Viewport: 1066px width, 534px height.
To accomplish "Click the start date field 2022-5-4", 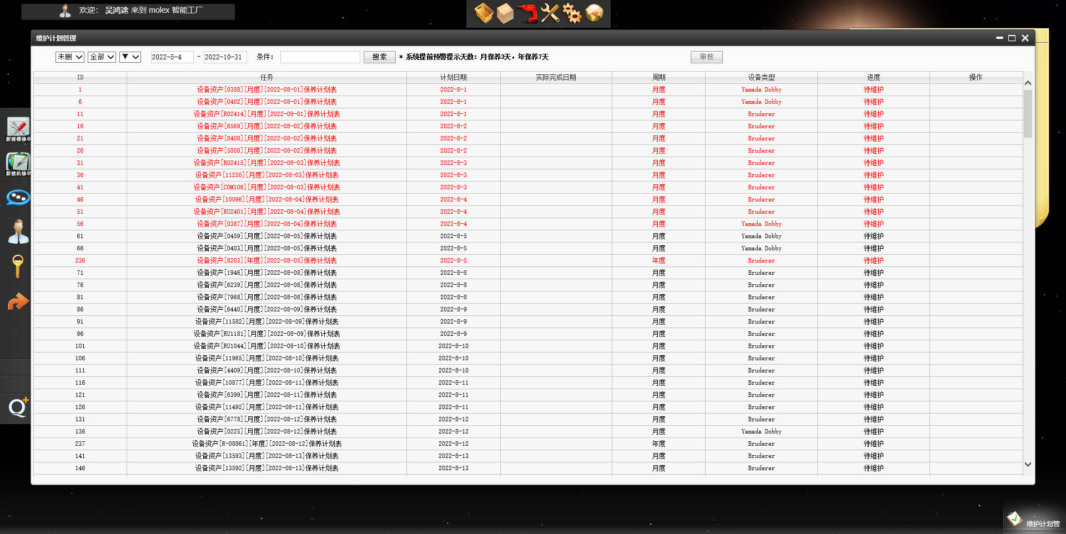I will click(x=172, y=57).
